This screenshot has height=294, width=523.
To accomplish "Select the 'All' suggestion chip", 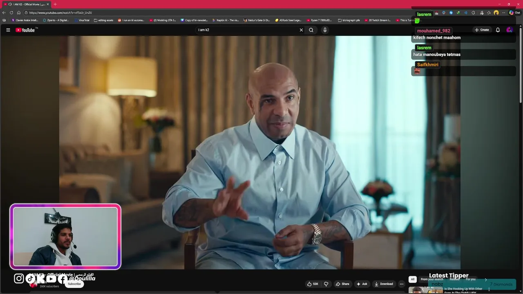I will click(x=413, y=279).
